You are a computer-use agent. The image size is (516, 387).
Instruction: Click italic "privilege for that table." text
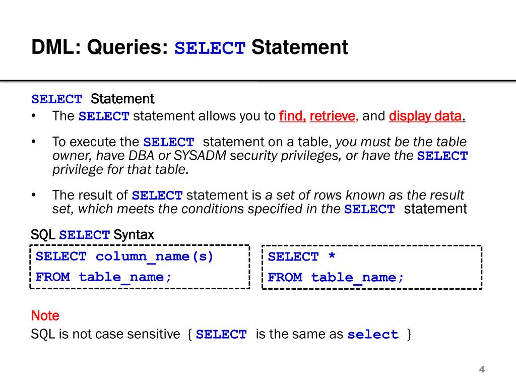120,169
